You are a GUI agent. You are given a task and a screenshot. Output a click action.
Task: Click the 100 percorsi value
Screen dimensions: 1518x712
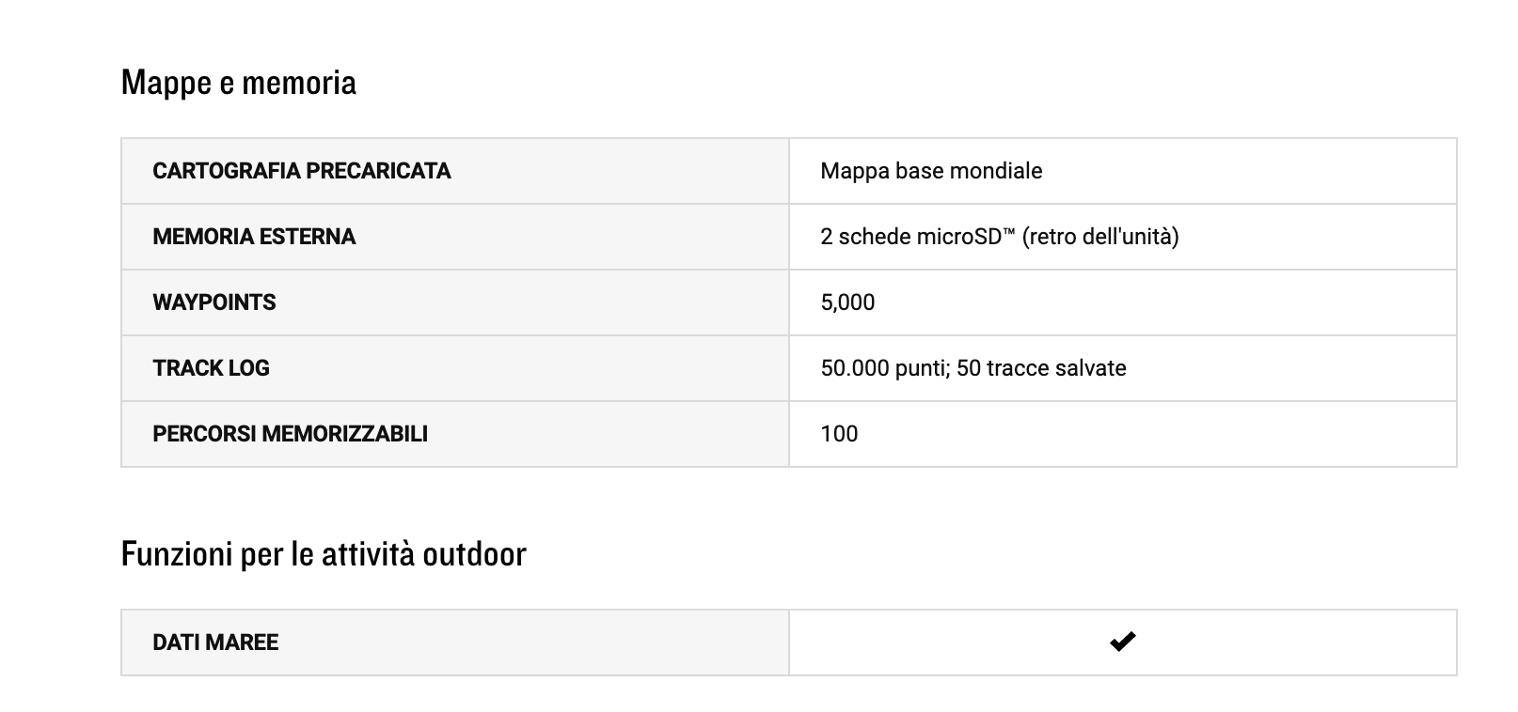[839, 434]
